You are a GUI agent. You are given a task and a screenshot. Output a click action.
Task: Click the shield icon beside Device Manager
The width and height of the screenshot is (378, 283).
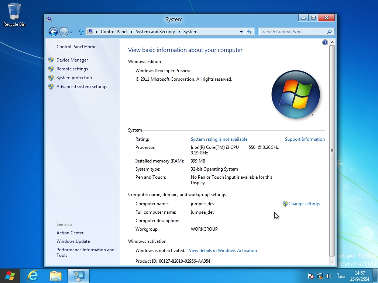(51, 60)
